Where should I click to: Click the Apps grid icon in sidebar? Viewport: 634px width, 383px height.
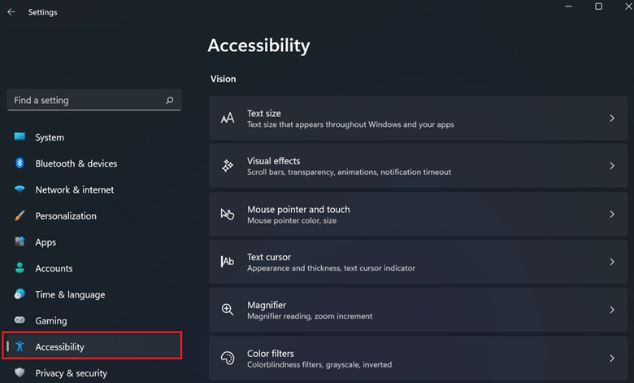pyautogui.click(x=20, y=242)
